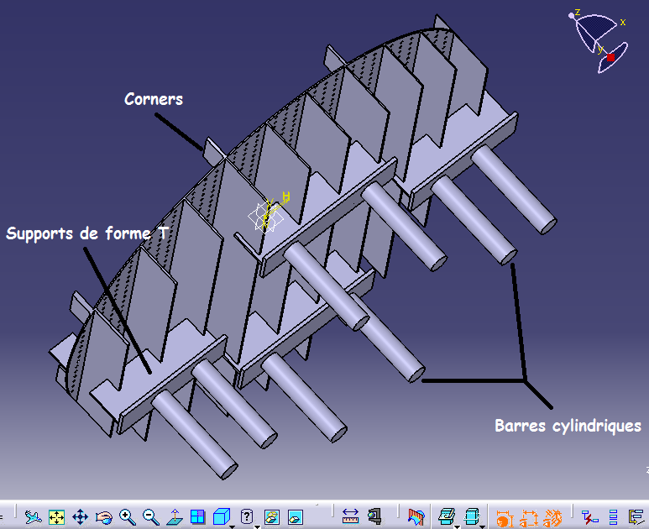This screenshot has height=529, width=649.
Task: Click the 'Supports de forme T' label
Action: pyautogui.click(x=87, y=233)
